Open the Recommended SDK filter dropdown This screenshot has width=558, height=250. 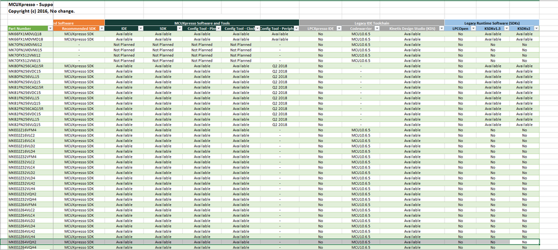102,29
